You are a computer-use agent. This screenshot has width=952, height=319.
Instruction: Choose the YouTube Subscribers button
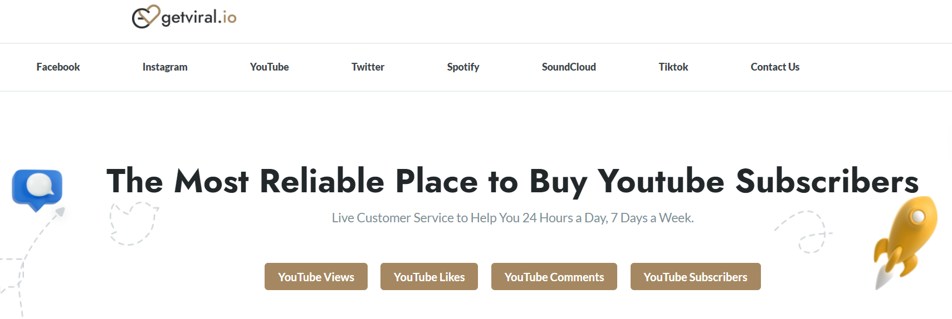pos(695,277)
